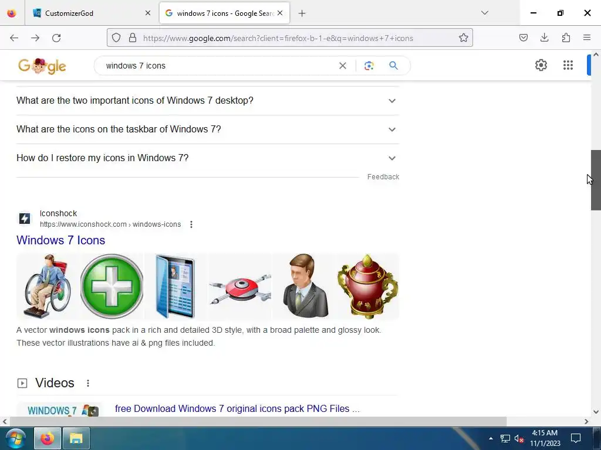
Task: Focus the Google search input
Action: 218,66
